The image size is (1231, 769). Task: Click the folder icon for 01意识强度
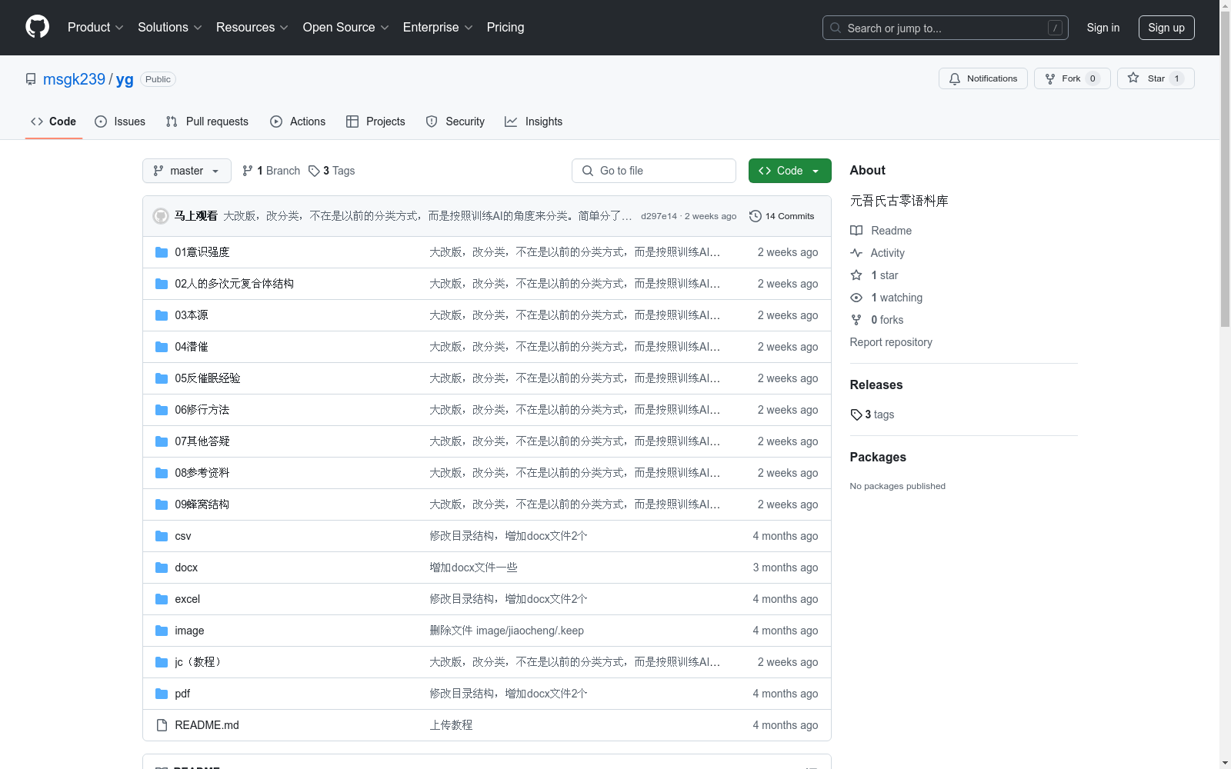162,252
